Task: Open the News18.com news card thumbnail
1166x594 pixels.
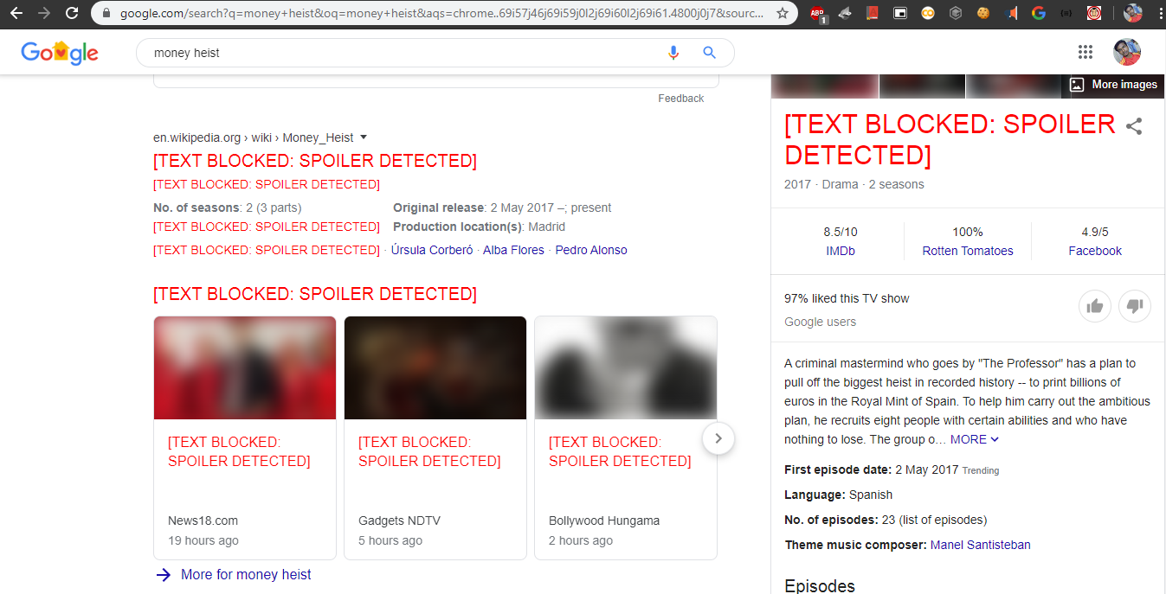Action: coord(245,367)
